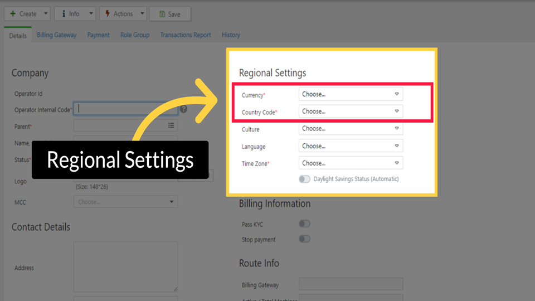This screenshot has height=301, width=535.
Task: Switch to the Billing Gateway tab
Action: (x=57, y=35)
